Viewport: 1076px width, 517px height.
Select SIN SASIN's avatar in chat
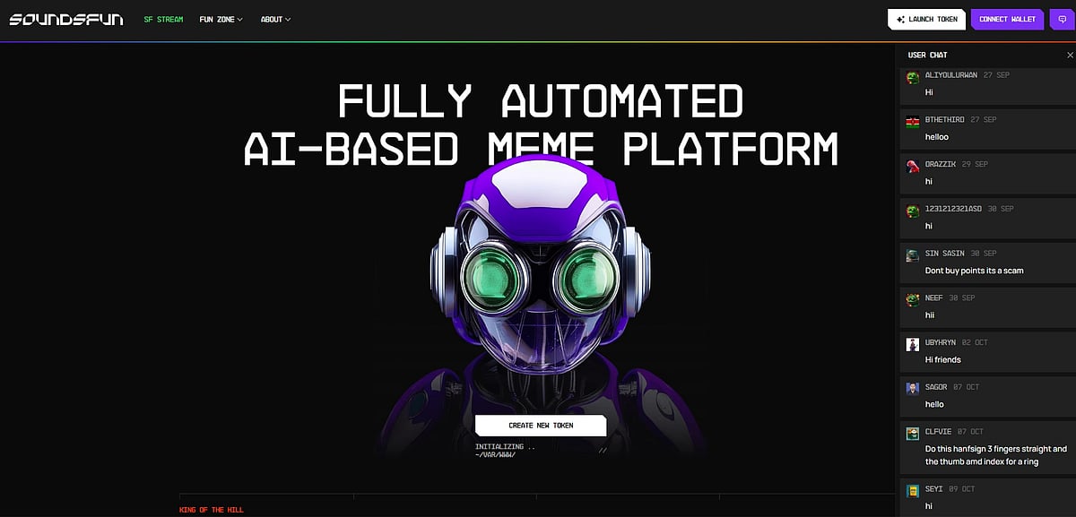(x=912, y=255)
